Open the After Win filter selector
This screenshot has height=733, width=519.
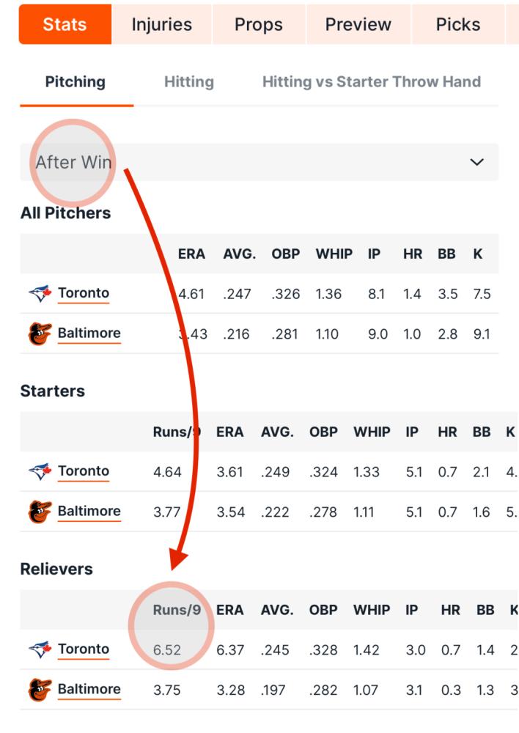pos(259,162)
